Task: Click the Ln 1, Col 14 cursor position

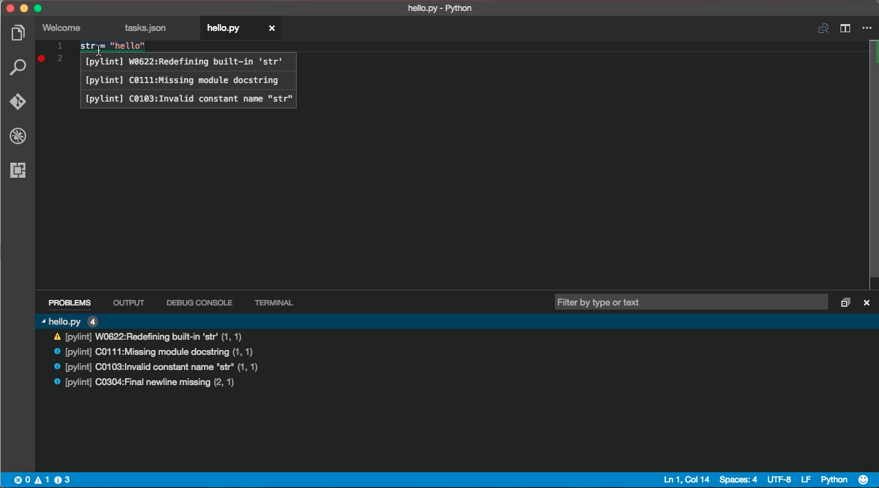Action: [687, 480]
